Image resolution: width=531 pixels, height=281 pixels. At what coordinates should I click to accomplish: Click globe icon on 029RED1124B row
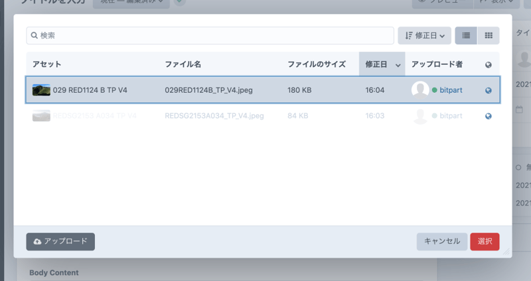[x=489, y=90]
